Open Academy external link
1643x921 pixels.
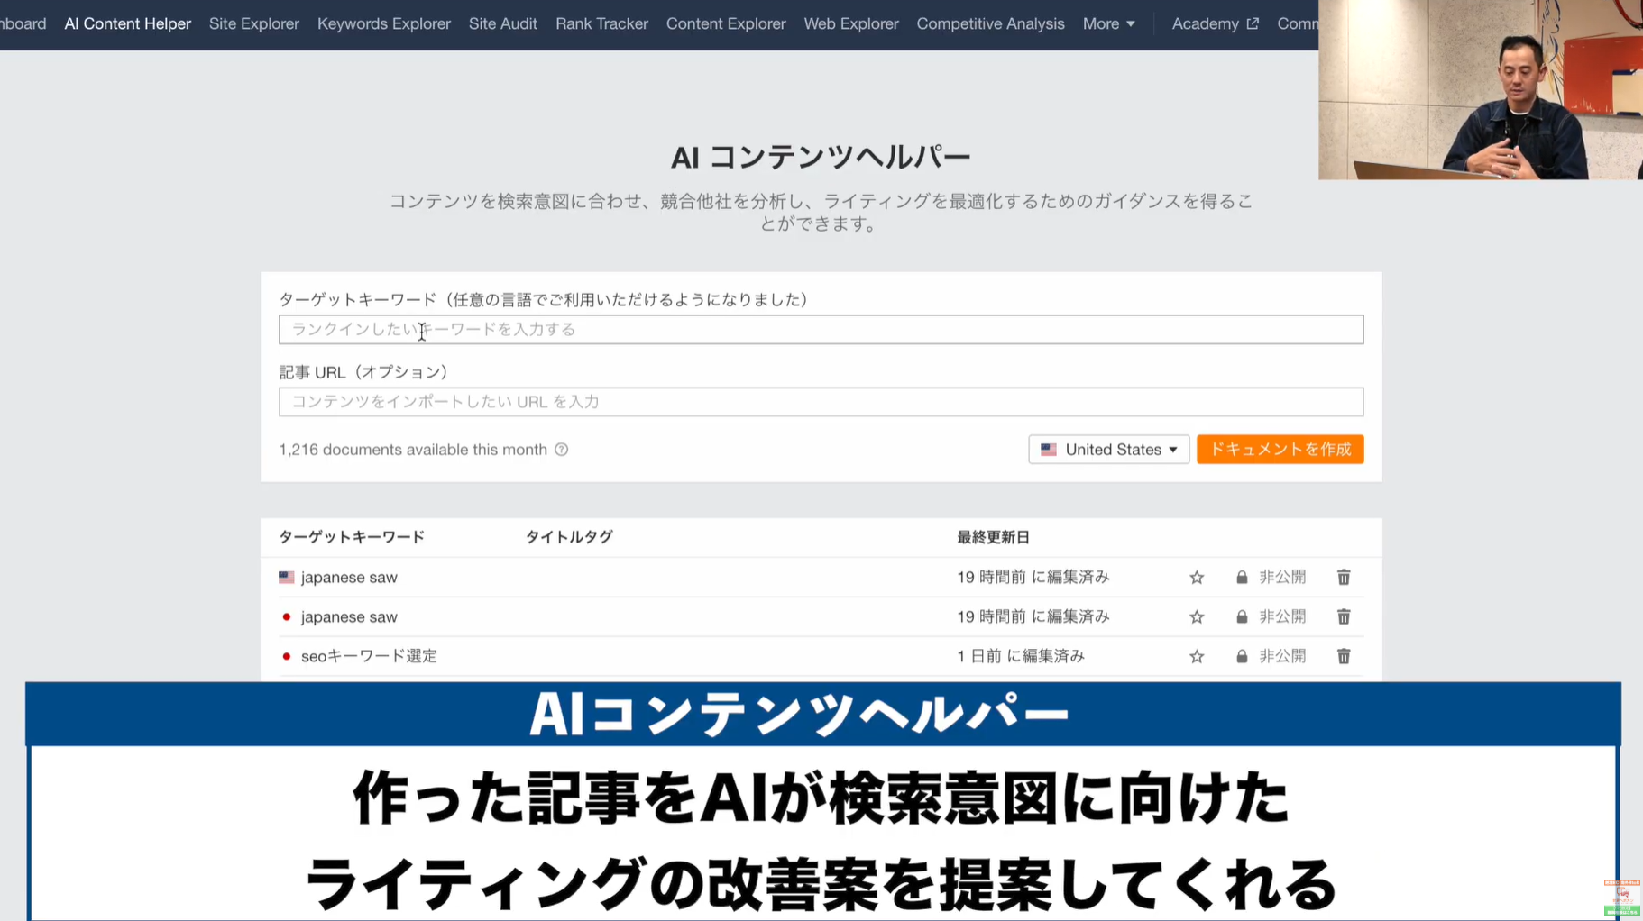pyautogui.click(x=1214, y=23)
